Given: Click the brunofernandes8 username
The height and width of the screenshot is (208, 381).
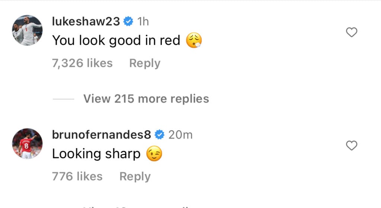Looking at the screenshot, I should 102,135.
